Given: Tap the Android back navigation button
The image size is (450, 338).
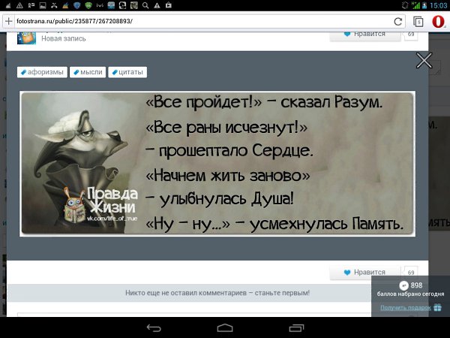Looking at the screenshot, I should [153, 327].
